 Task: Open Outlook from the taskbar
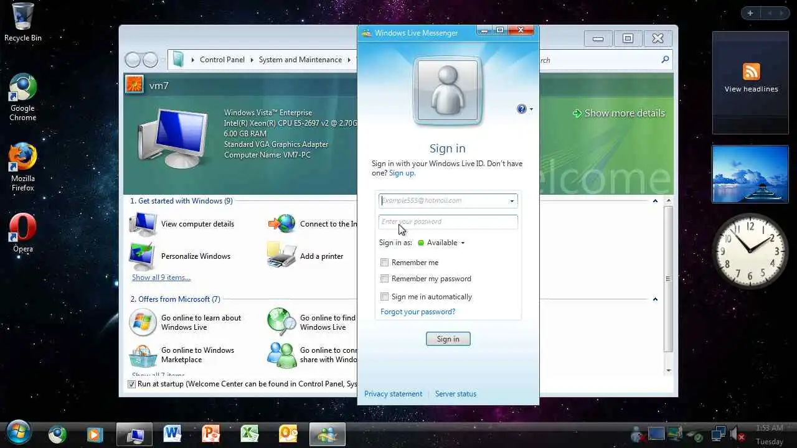click(x=289, y=434)
